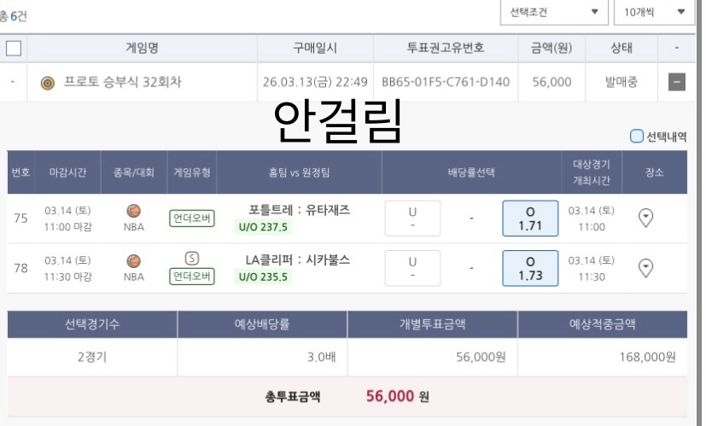The height and width of the screenshot is (426, 706).
Task: Select Over 1.73 odds for Clippers game
Action: click(530, 269)
